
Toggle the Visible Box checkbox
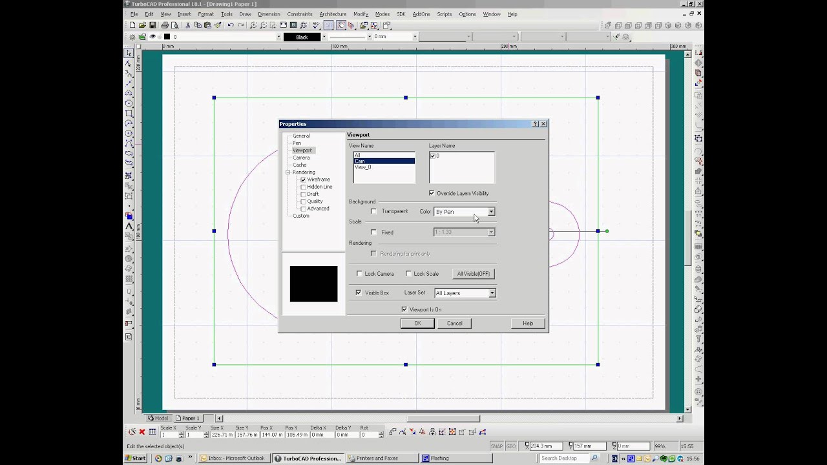click(359, 293)
